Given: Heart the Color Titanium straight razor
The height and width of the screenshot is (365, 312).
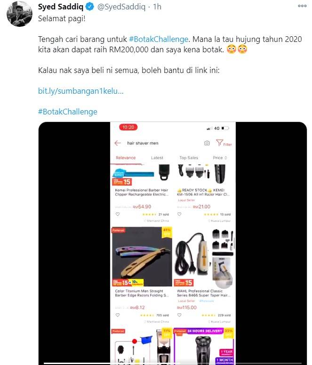Looking at the screenshot, I should pos(118,315).
